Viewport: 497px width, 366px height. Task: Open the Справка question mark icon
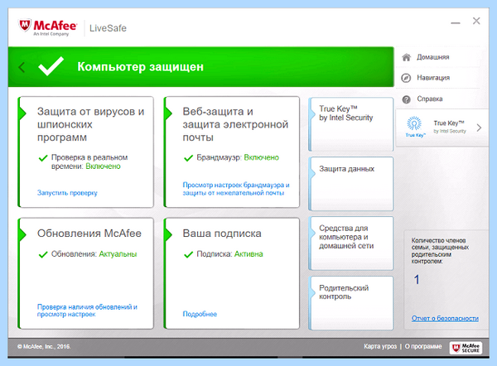[407, 99]
